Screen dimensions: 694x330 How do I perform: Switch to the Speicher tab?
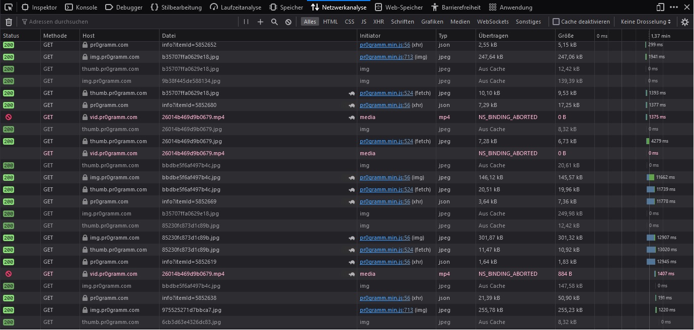[286, 7]
